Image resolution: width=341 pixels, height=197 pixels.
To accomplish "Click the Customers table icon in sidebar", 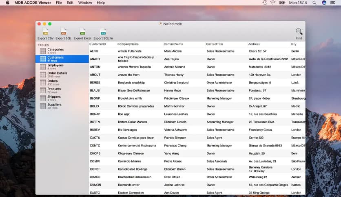I will [43, 59].
